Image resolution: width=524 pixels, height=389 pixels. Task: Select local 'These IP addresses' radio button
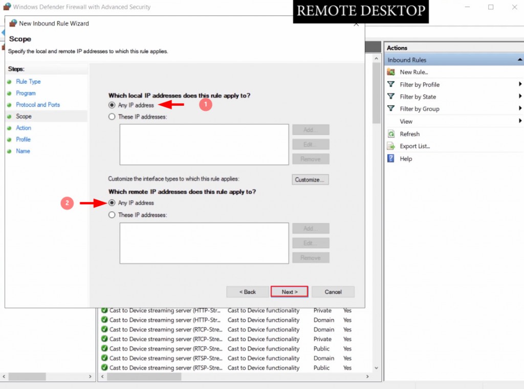(x=112, y=117)
